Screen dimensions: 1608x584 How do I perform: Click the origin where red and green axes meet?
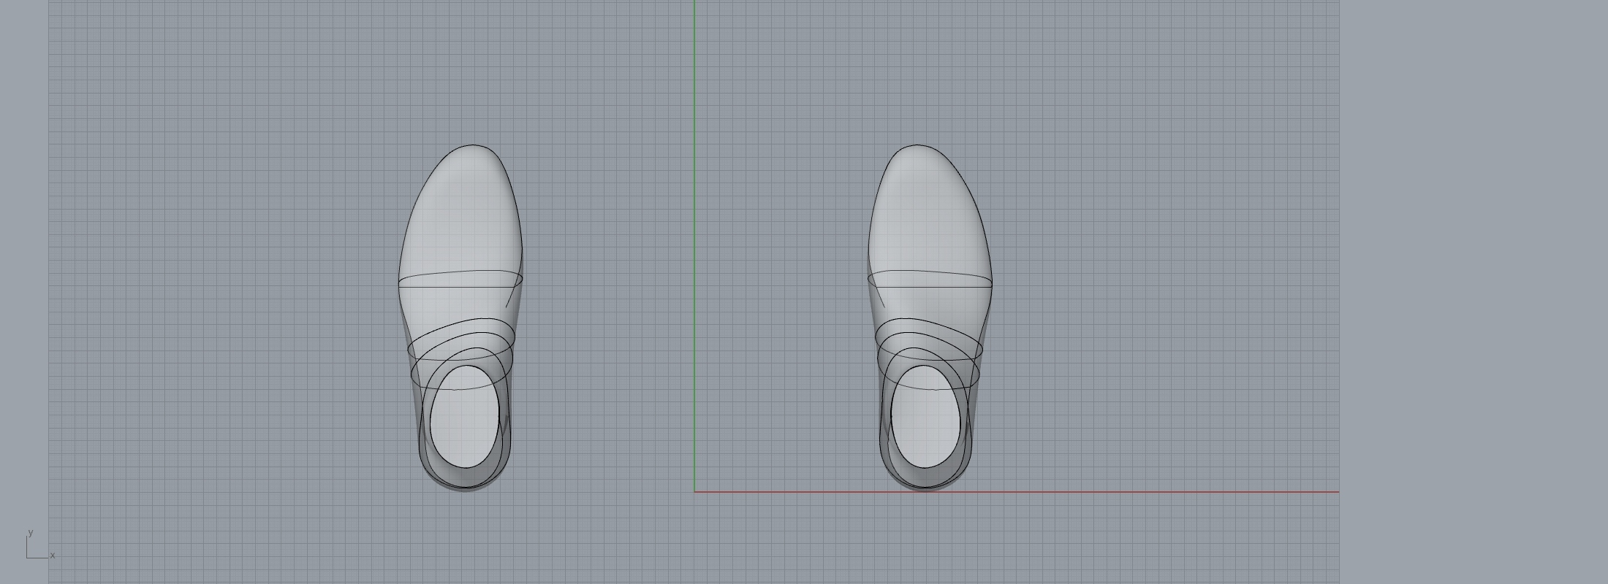694,492
